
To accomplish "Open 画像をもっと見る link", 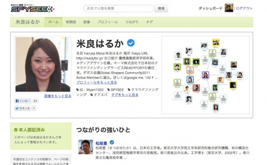I will [x=58, y=96].
